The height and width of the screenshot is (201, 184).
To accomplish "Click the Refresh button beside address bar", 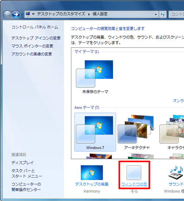I will point(163,14).
